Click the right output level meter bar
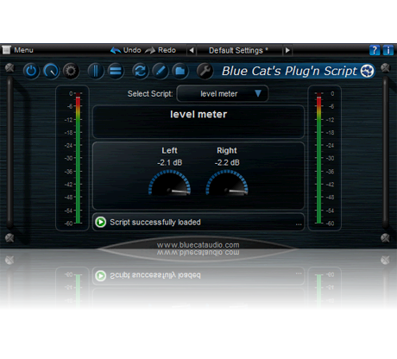397x359 pixels. click(x=318, y=158)
